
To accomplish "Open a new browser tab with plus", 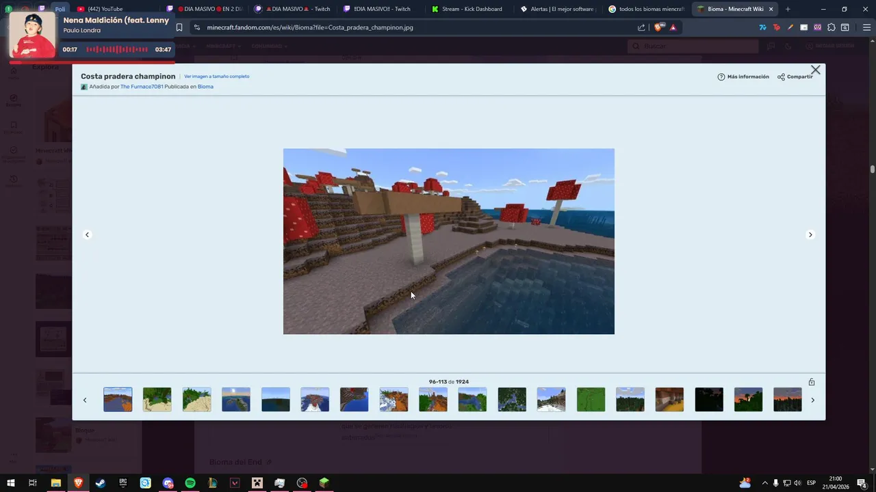I will (x=788, y=9).
